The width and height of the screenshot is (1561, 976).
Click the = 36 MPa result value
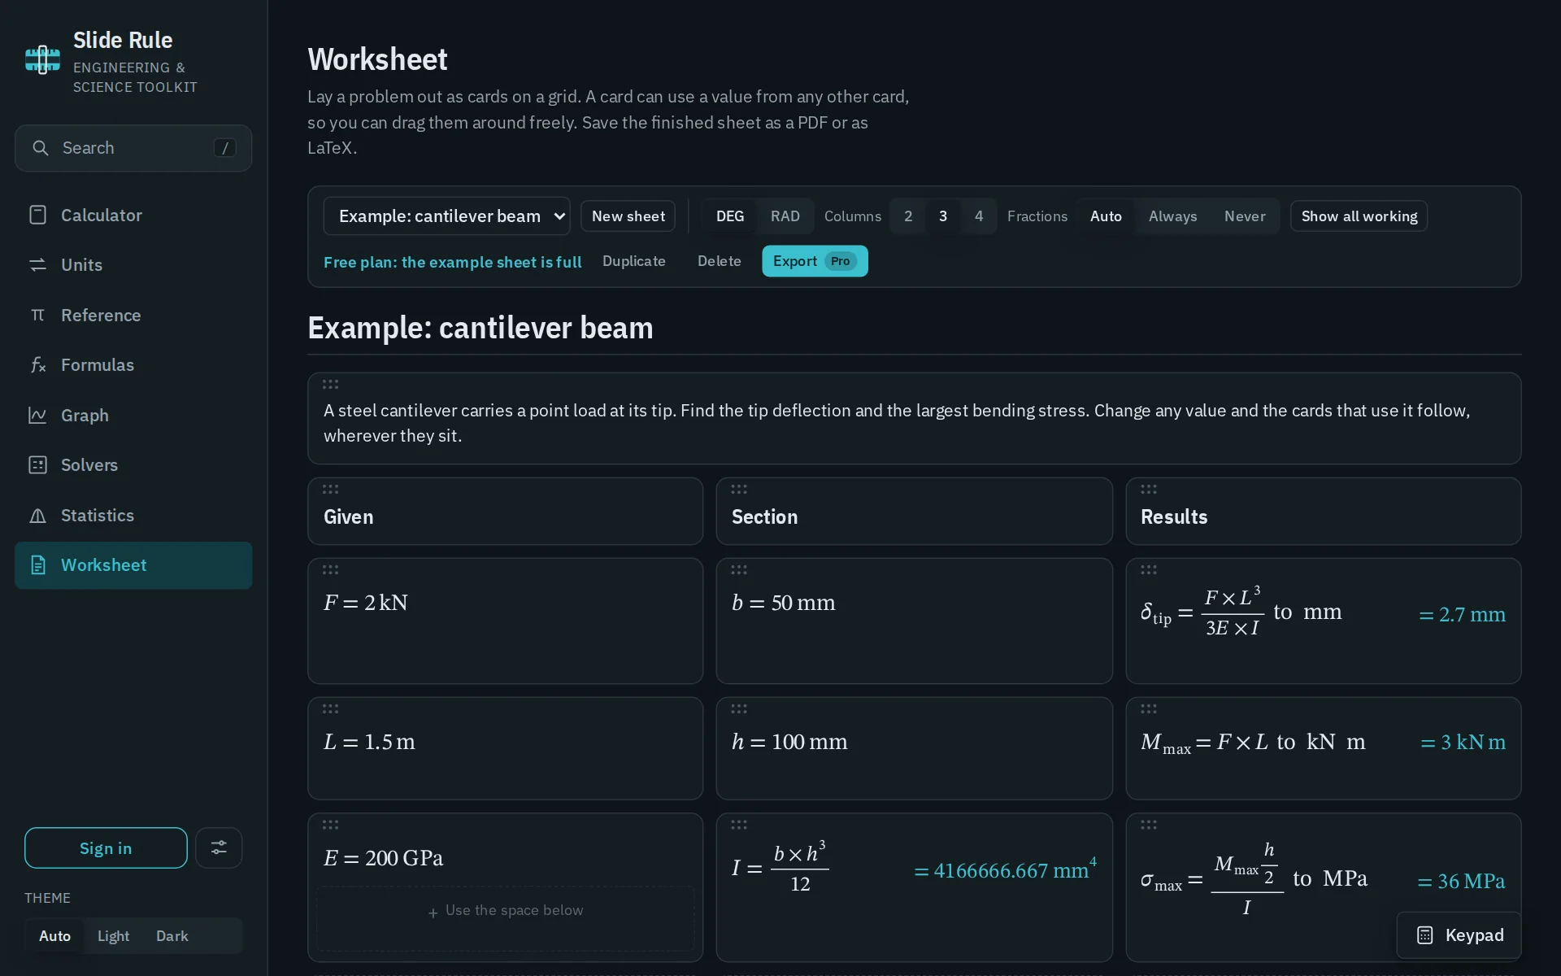point(1461,882)
